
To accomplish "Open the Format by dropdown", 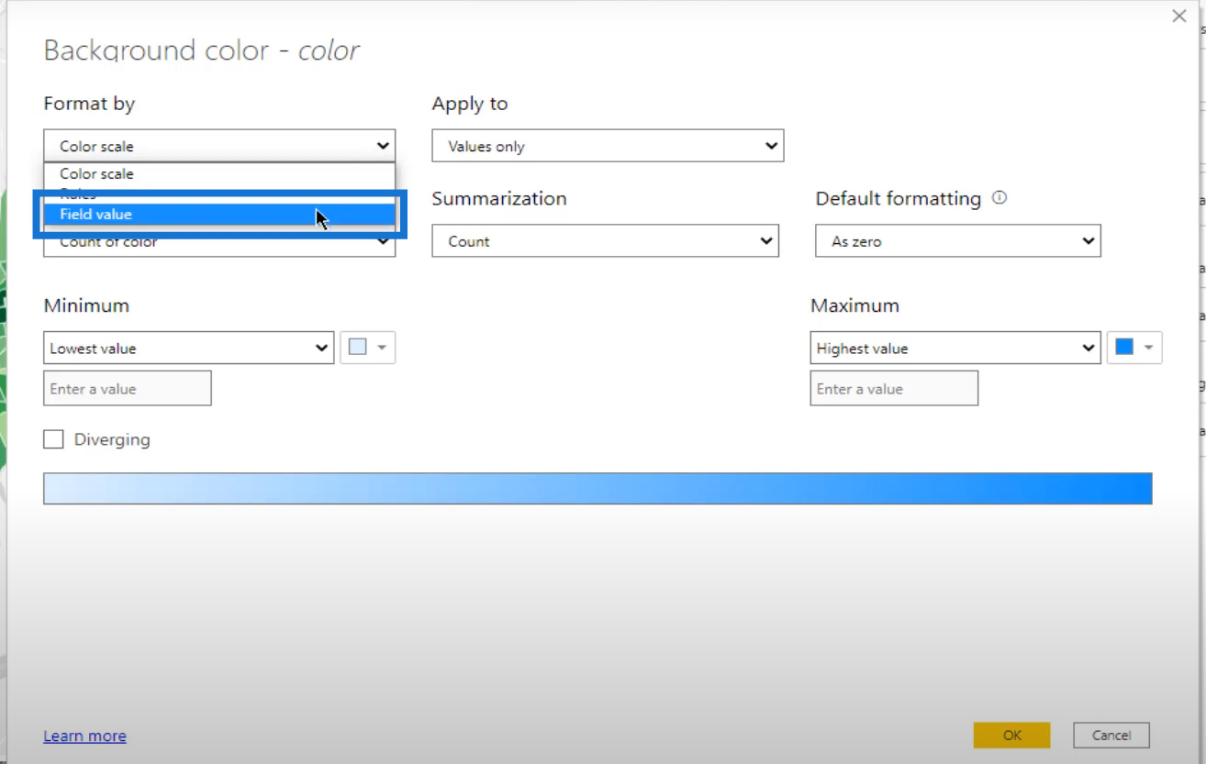I will tap(219, 146).
